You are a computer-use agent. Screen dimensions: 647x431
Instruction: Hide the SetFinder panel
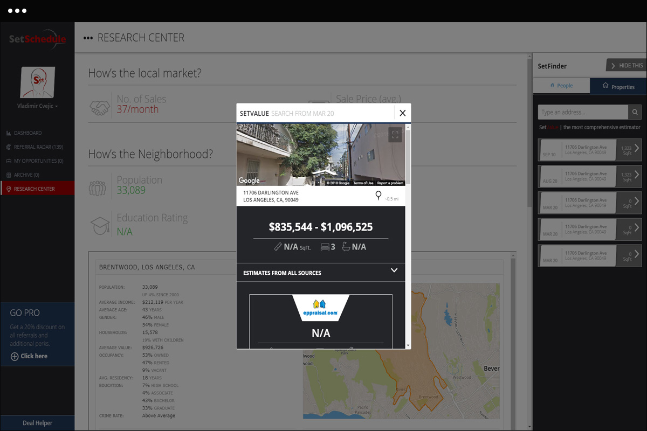626,65
